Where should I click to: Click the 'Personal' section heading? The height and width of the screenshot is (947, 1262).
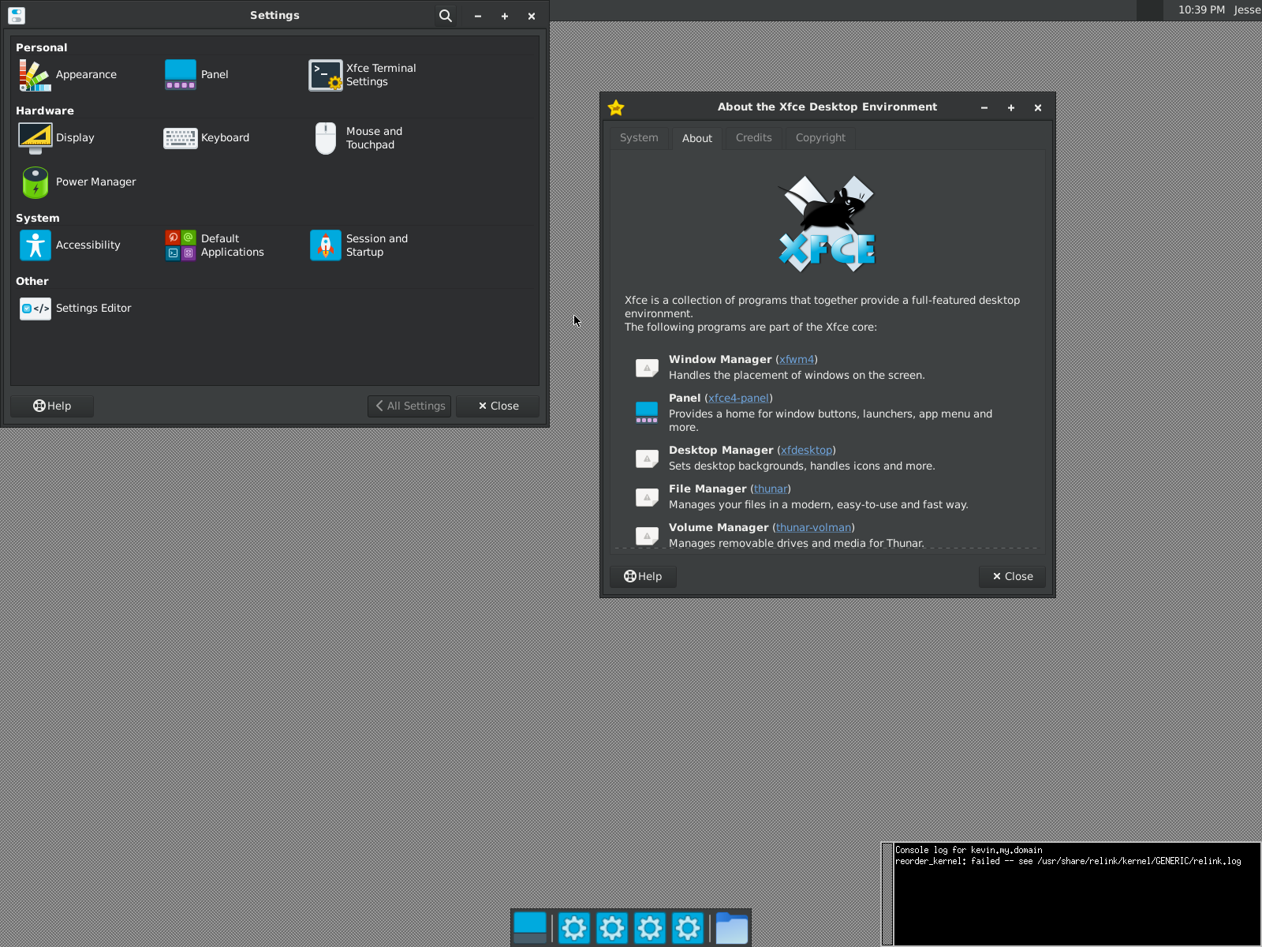click(x=42, y=48)
